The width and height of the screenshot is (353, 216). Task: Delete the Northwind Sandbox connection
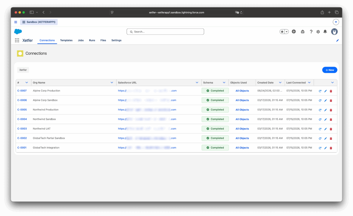click(x=331, y=119)
